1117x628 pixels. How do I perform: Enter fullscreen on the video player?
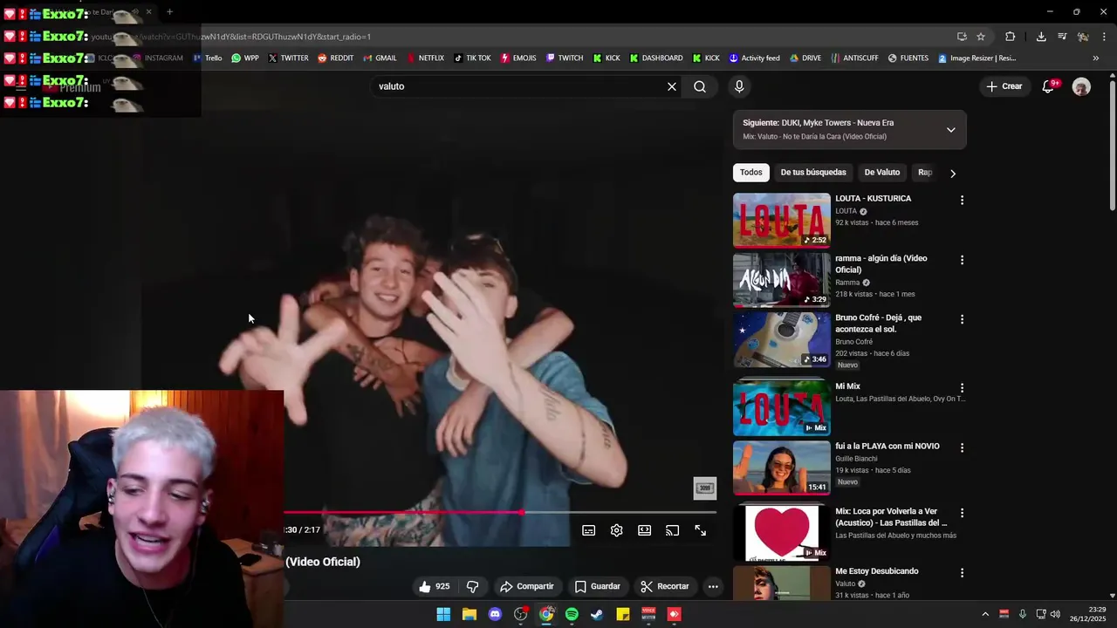tap(701, 530)
